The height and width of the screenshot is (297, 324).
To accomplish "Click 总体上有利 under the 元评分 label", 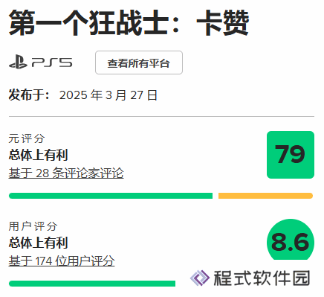I will (x=38, y=155).
